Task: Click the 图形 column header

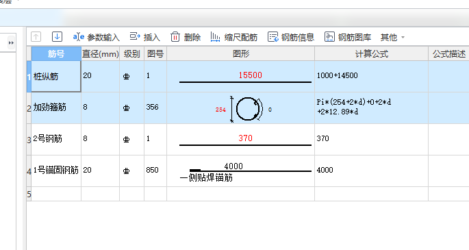Action: (x=241, y=54)
